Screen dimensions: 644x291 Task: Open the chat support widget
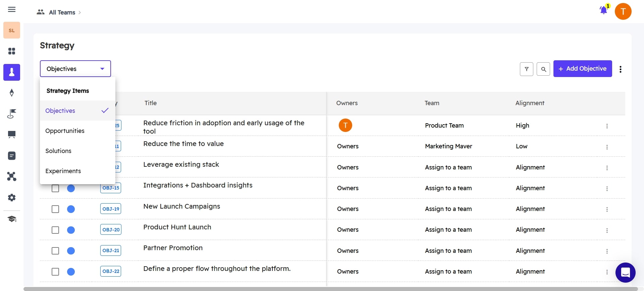coord(625,272)
